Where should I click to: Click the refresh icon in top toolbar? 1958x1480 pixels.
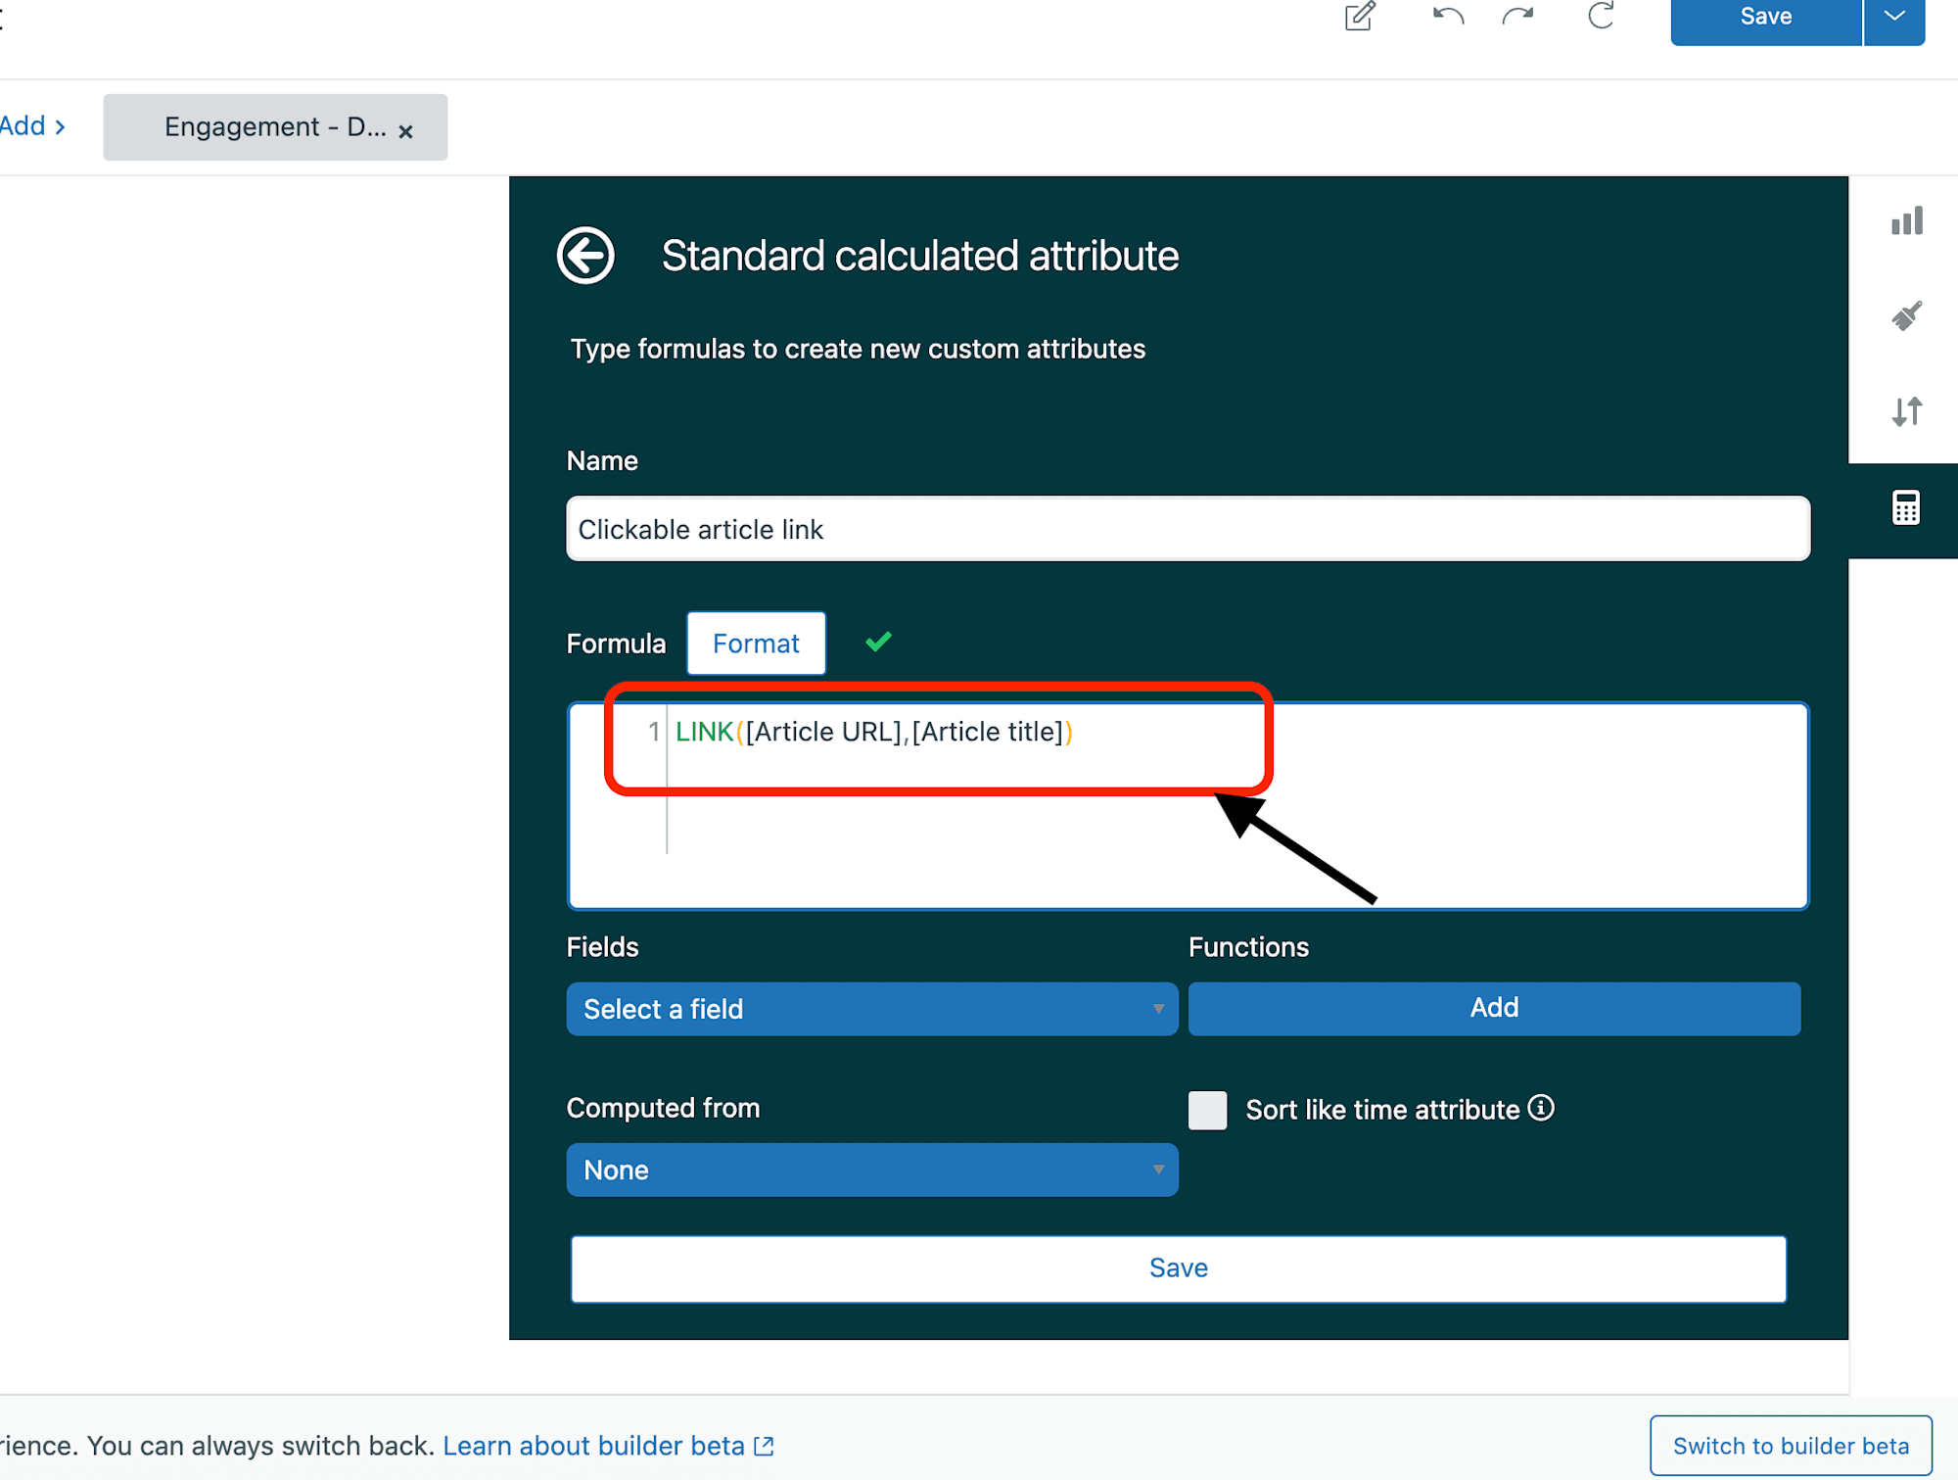coord(1601,16)
